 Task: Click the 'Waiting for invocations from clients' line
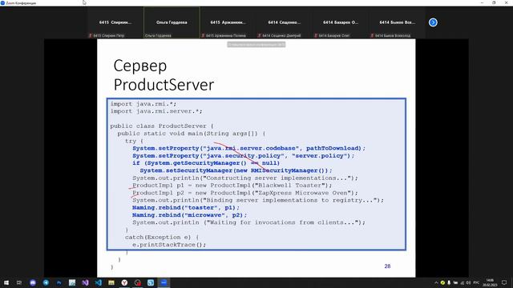click(248, 222)
